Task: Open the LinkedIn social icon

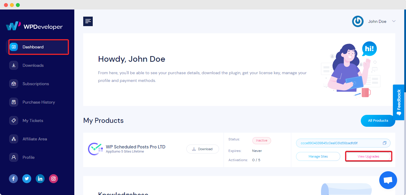Action: [x=40, y=179]
